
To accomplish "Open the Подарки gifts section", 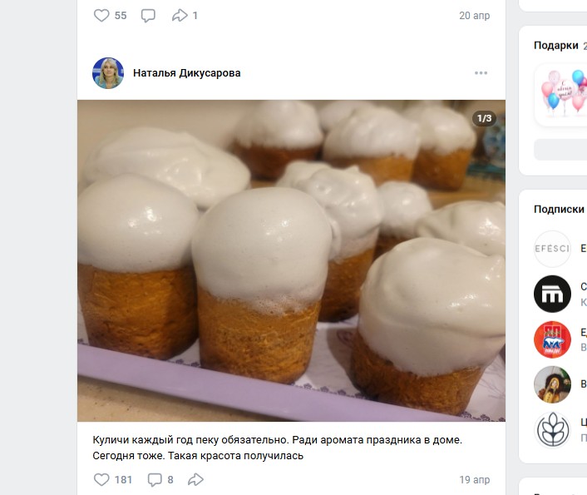I will (555, 46).
